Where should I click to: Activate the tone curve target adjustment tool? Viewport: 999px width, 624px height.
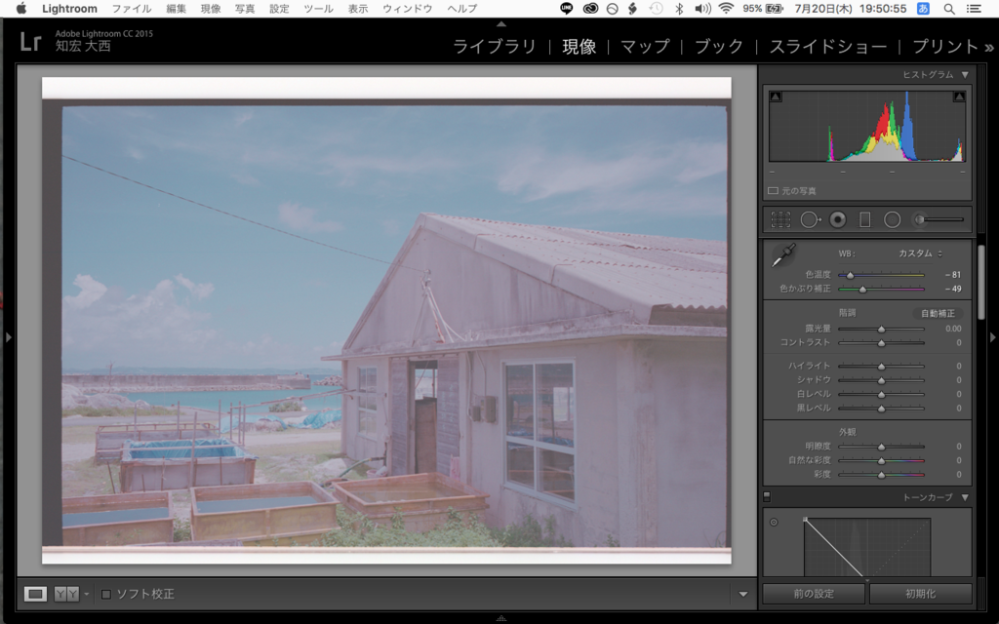tap(774, 523)
